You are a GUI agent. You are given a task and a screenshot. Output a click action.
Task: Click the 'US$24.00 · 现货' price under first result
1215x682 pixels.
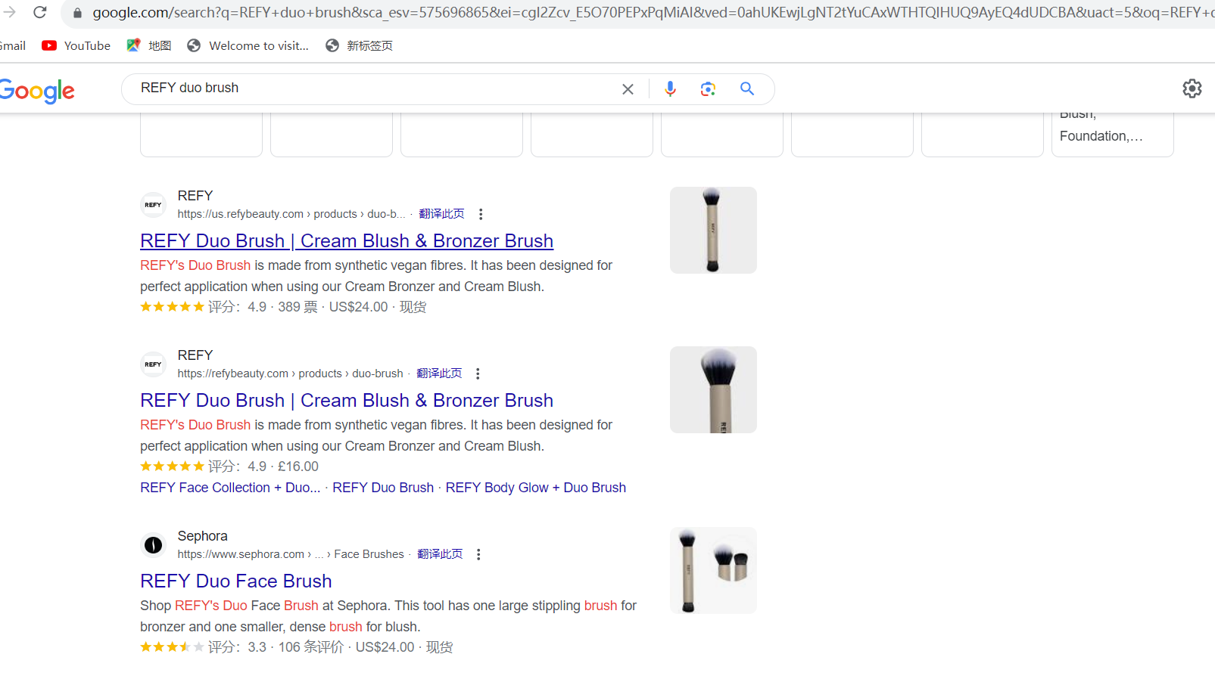pyautogui.click(x=378, y=307)
